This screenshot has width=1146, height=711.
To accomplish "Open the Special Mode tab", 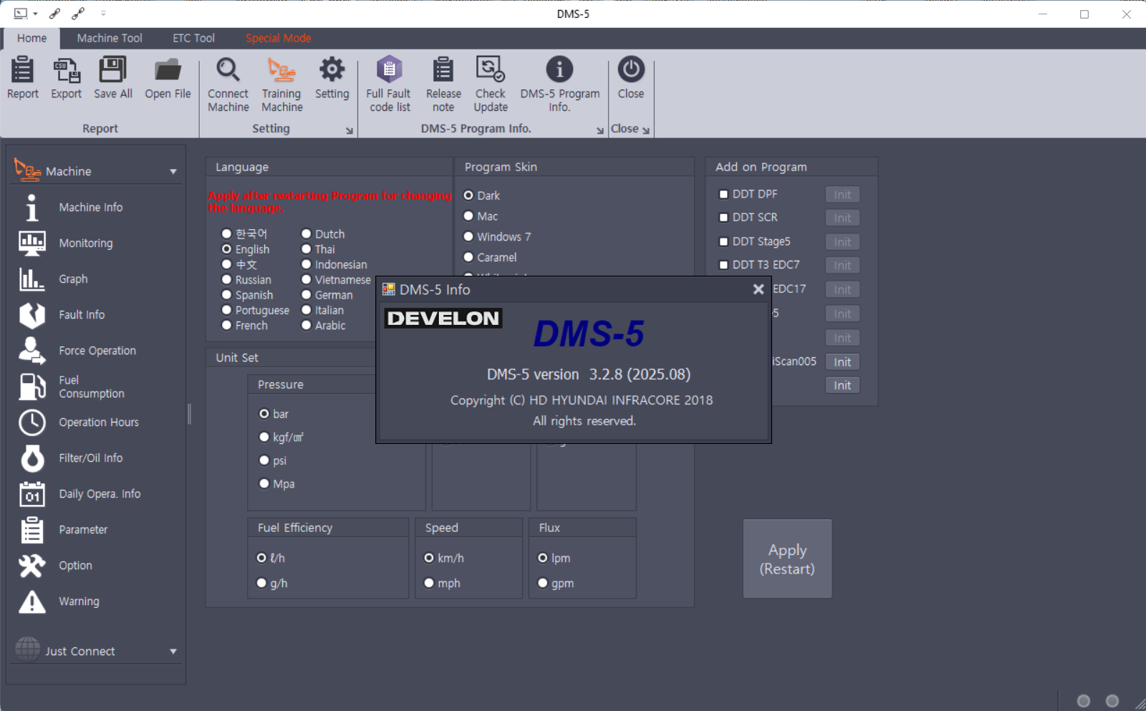I will pos(278,39).
